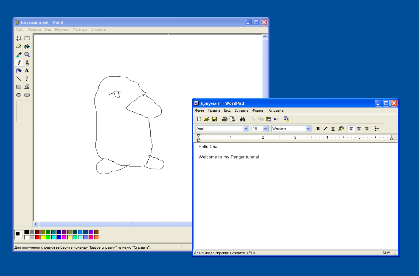Click the Print icon in WordPad

tap(225, 119)
